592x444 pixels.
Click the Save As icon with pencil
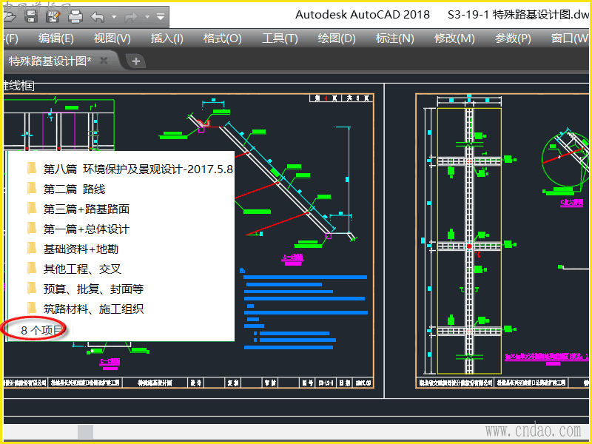tap(53, 16)
